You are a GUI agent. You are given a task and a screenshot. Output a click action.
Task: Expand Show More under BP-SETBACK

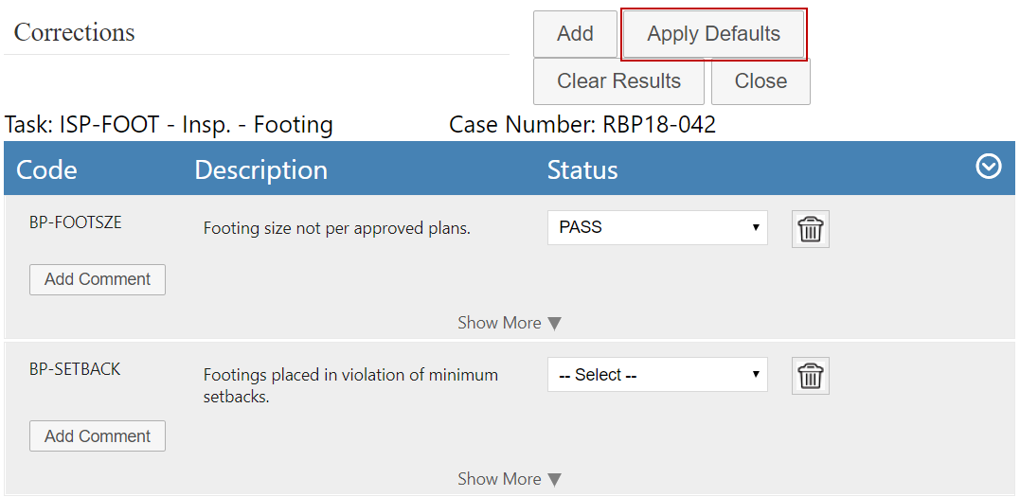tap(509, 479)
